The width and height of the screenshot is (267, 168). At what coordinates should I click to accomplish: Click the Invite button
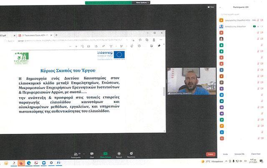coord(226,154)
